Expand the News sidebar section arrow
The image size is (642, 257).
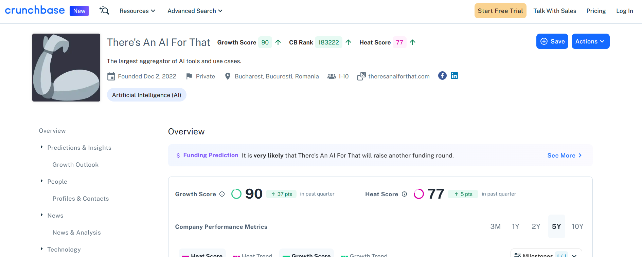click(x=42, y=215)
